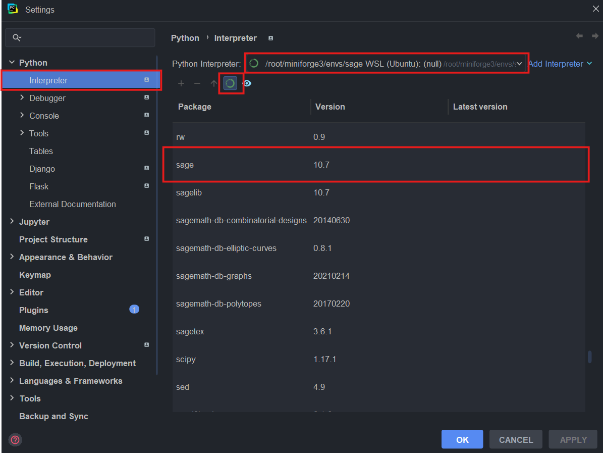
Task: Click the OK button
Action: (x=462, y=439)
